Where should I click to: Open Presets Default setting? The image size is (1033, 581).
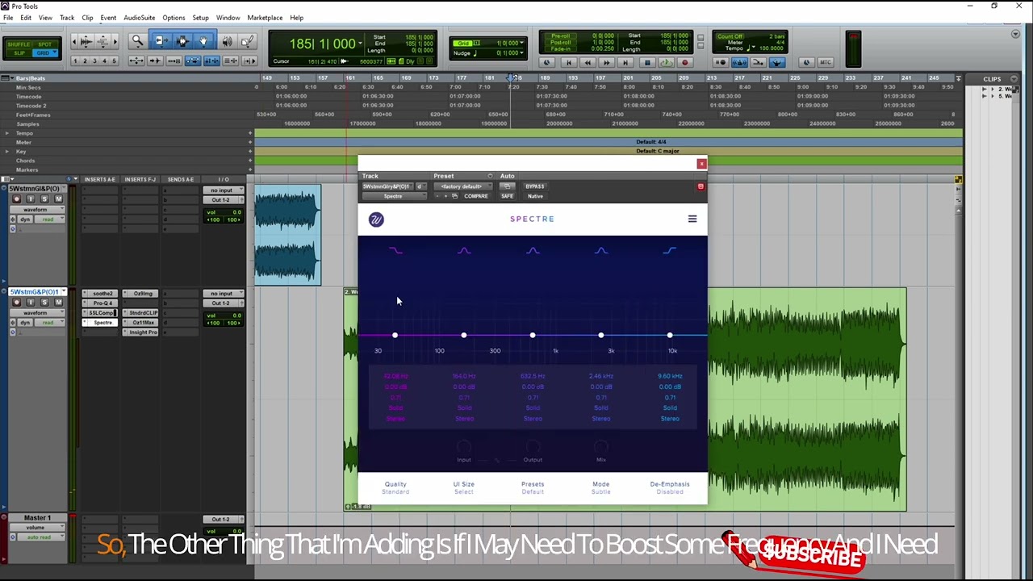533,487
